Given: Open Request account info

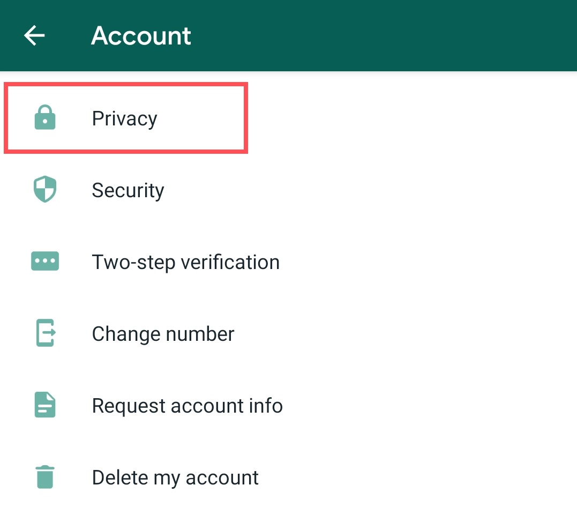Looking at the screenshot, I should pos(188,405).
